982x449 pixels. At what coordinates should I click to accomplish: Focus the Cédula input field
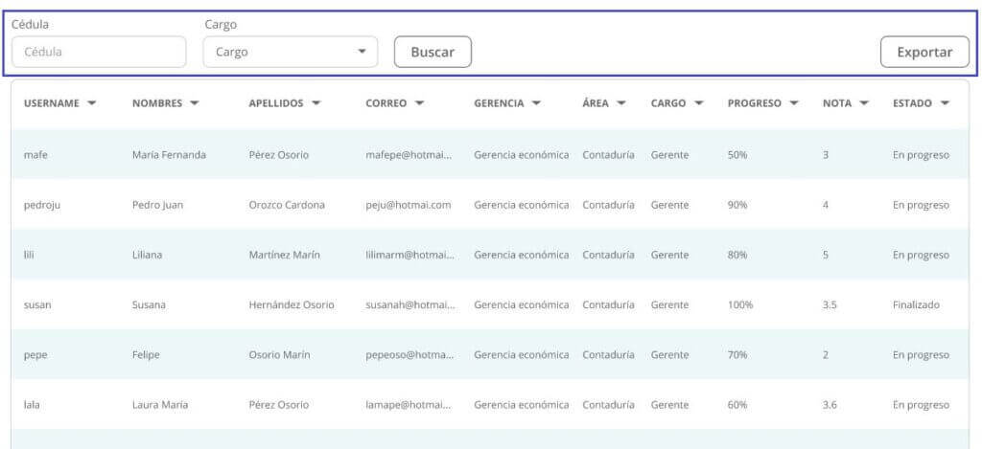click(x=99, y=52)
